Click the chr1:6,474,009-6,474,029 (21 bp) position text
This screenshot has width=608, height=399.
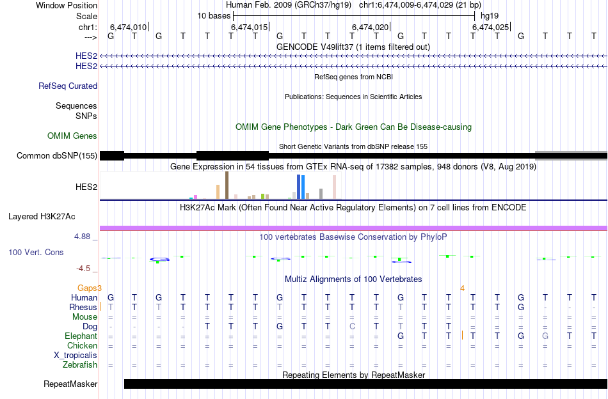(x=420, y=5)
